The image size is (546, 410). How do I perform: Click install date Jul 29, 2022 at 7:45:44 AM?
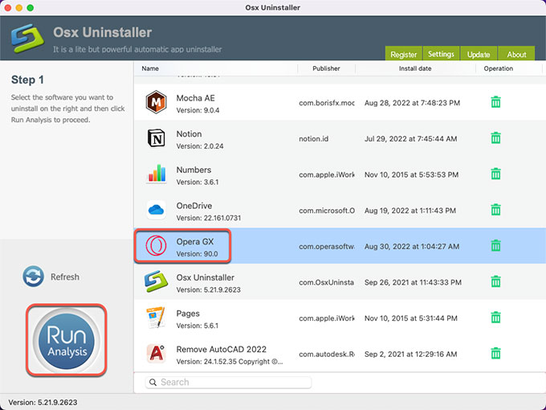(x=410, y=139)
